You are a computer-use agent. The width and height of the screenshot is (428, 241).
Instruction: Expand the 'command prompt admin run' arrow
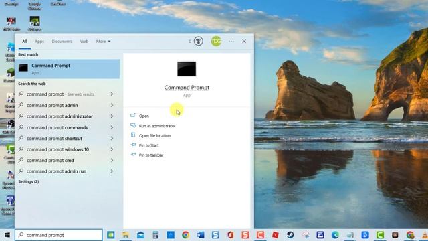(x=112, y=171)
